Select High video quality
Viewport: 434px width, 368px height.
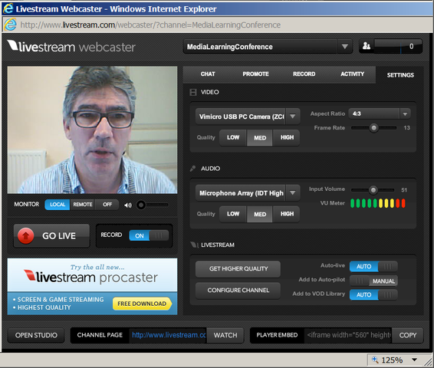(x=287, y=137)
